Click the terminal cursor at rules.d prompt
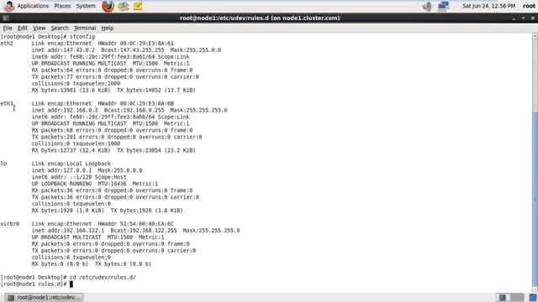Viewport: 538px width, 302px height. click(71, 284)
